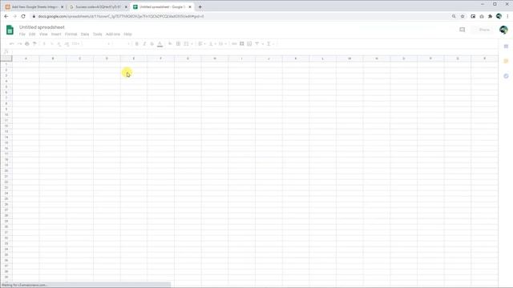Open the File menu

(x=22, y=34)
